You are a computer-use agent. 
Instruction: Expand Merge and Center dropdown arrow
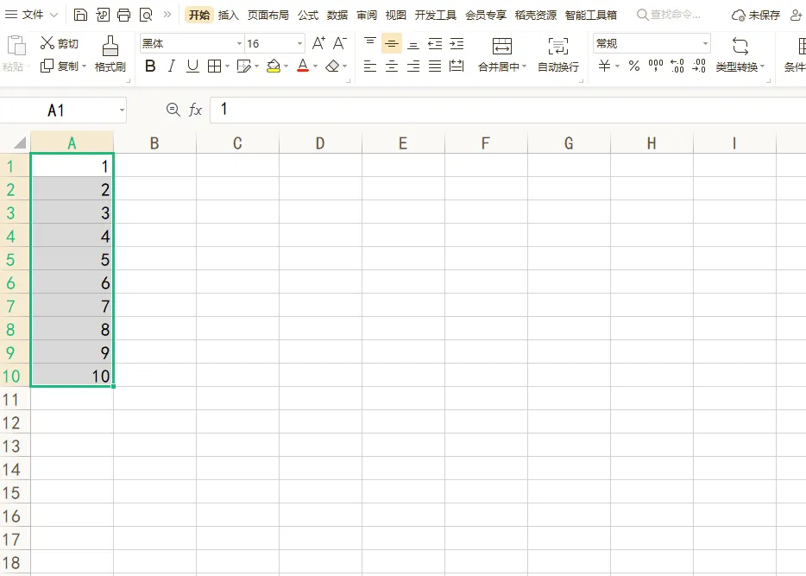click(x=525, y=66)
